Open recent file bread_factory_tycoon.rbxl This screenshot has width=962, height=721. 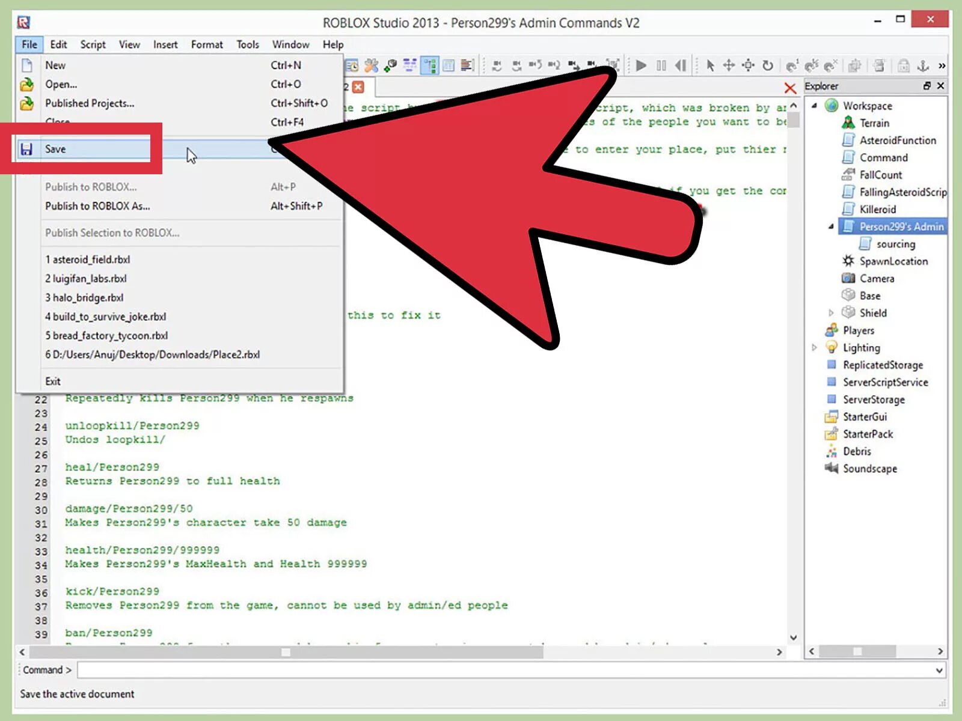click(x=106, y=336)
